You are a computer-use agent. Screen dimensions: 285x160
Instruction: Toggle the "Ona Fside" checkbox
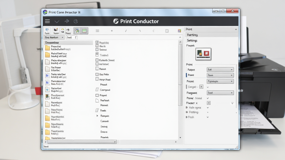click(97, 74)
